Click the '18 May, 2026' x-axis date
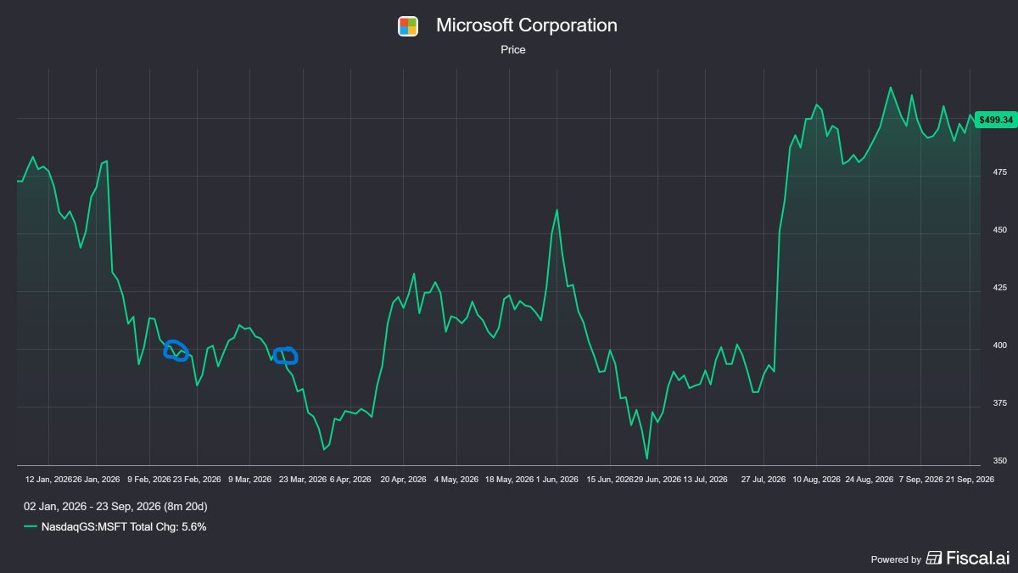The width and height of the screenshot is (1018, 573). 509,479
